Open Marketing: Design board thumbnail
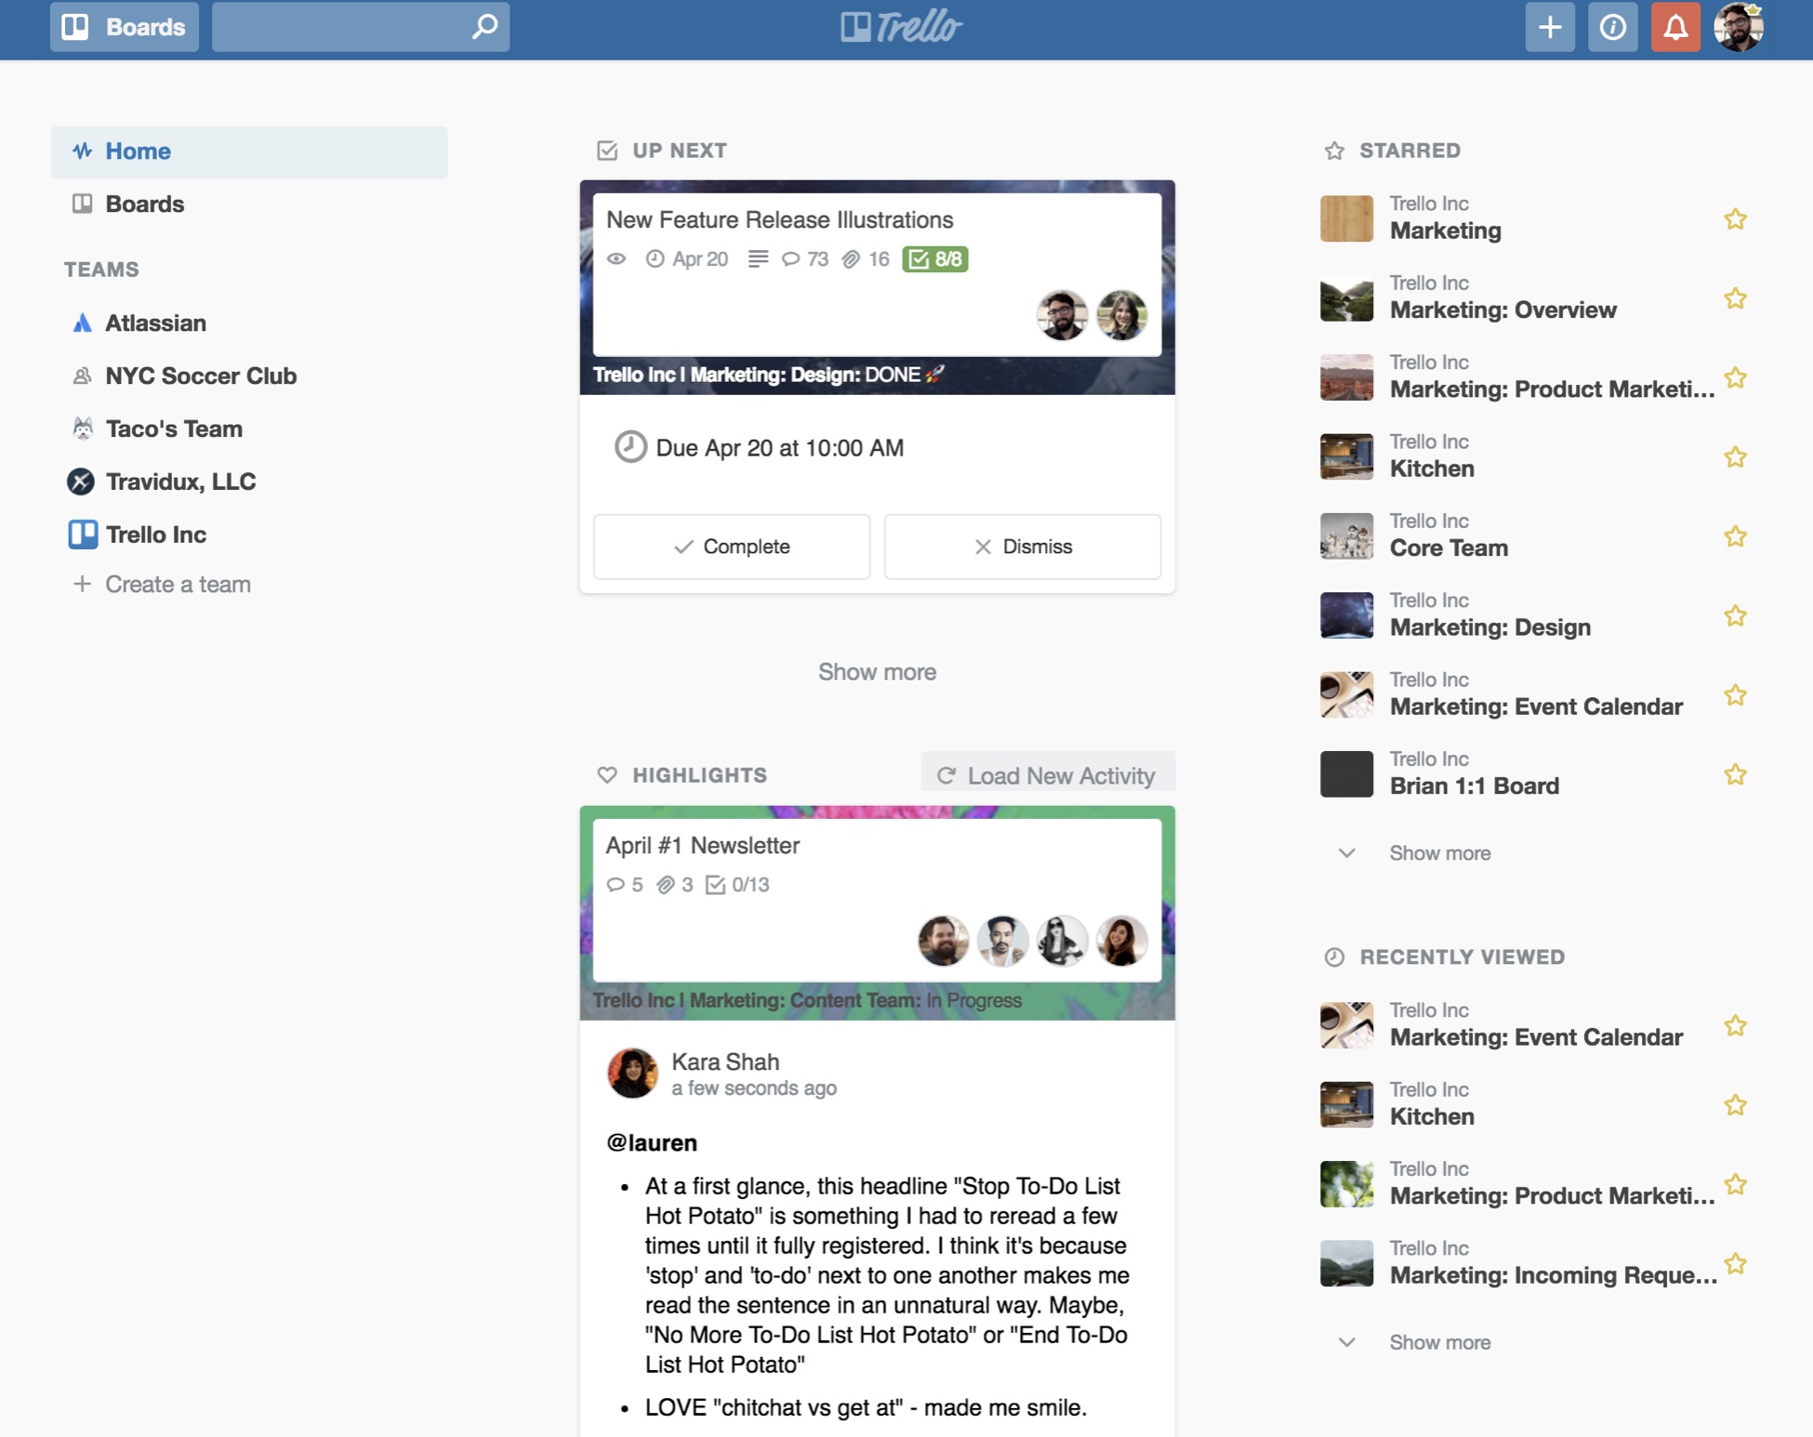 click(x=1346, y=615)
